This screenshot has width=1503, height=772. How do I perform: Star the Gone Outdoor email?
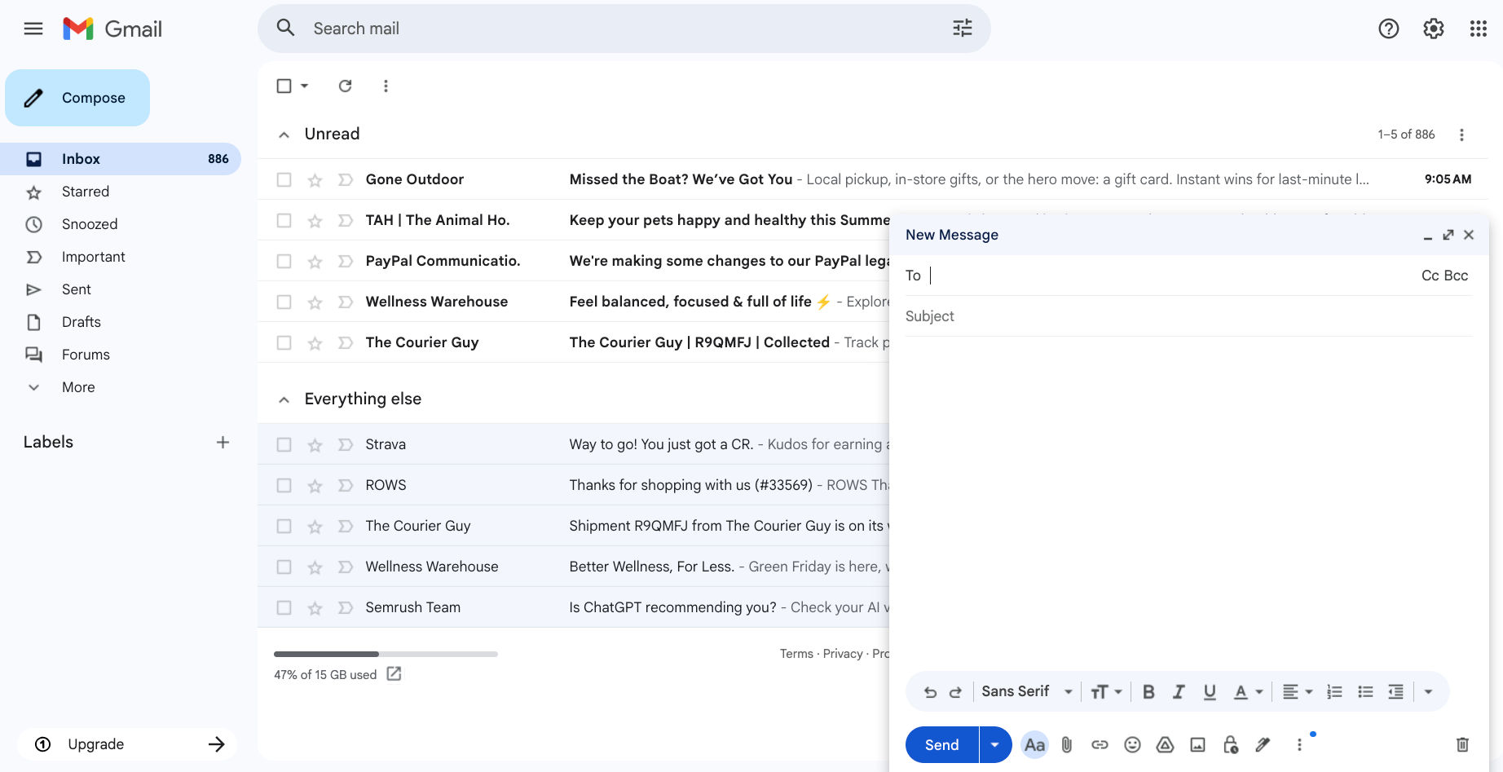pos(315,180)
